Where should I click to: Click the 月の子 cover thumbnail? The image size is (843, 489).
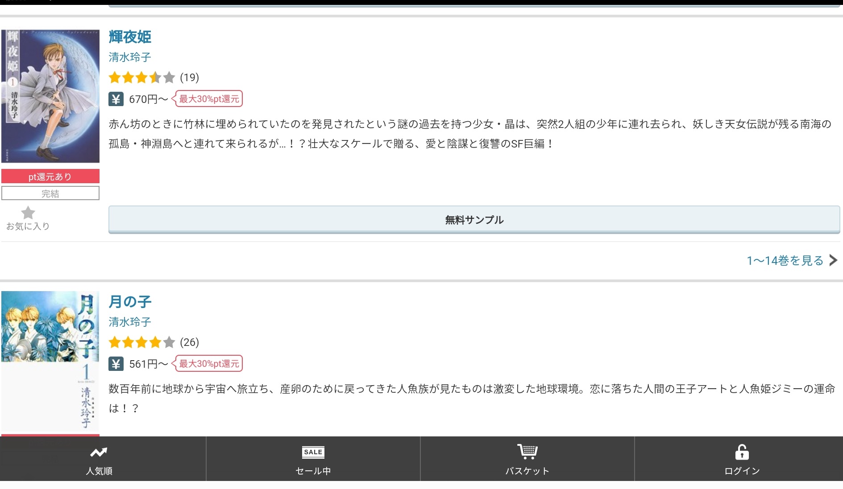click(x=50, y=361)
